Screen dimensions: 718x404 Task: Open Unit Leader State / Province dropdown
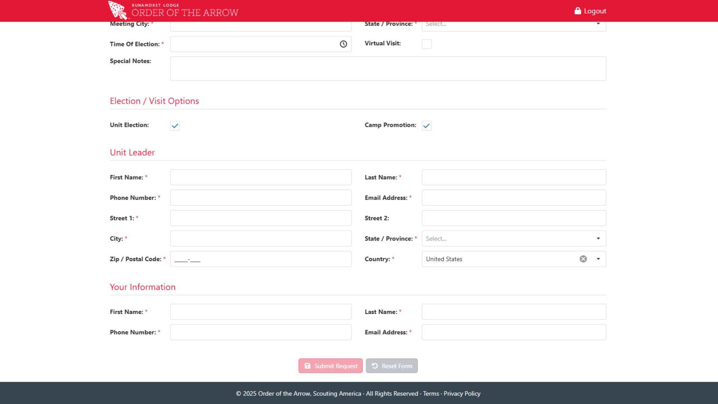(x=513, y=239)
